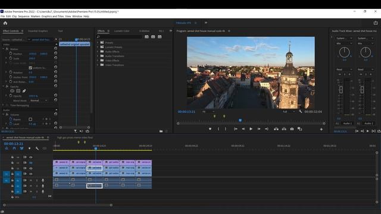Toggle the visibility eye of the top video track
This screenshot has width=381, height=214.
[31, 157]
